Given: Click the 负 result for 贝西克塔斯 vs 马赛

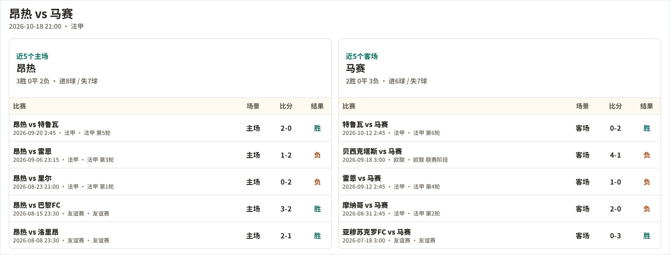Looking at the screenshot, I should point(647,155).
